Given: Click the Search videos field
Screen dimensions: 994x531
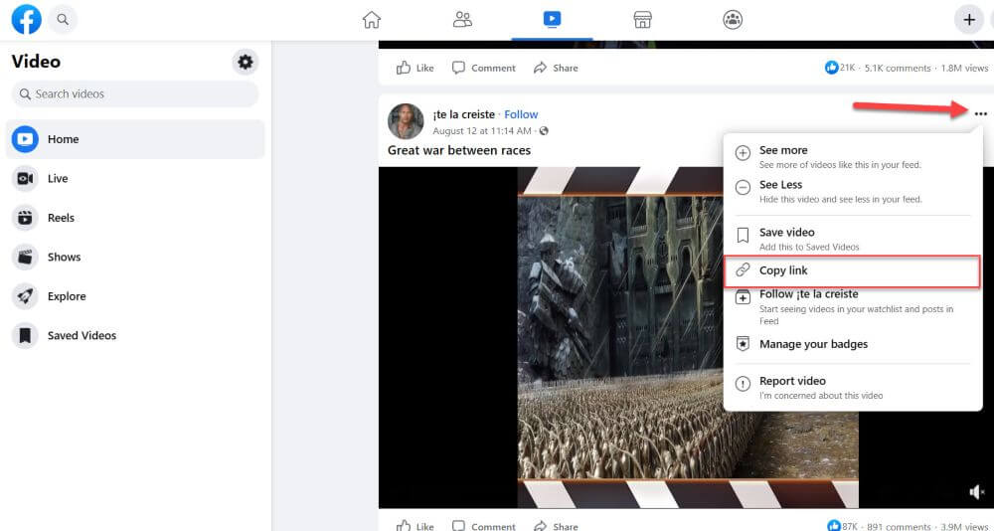Looking at the screenshot, I should 135,93.
